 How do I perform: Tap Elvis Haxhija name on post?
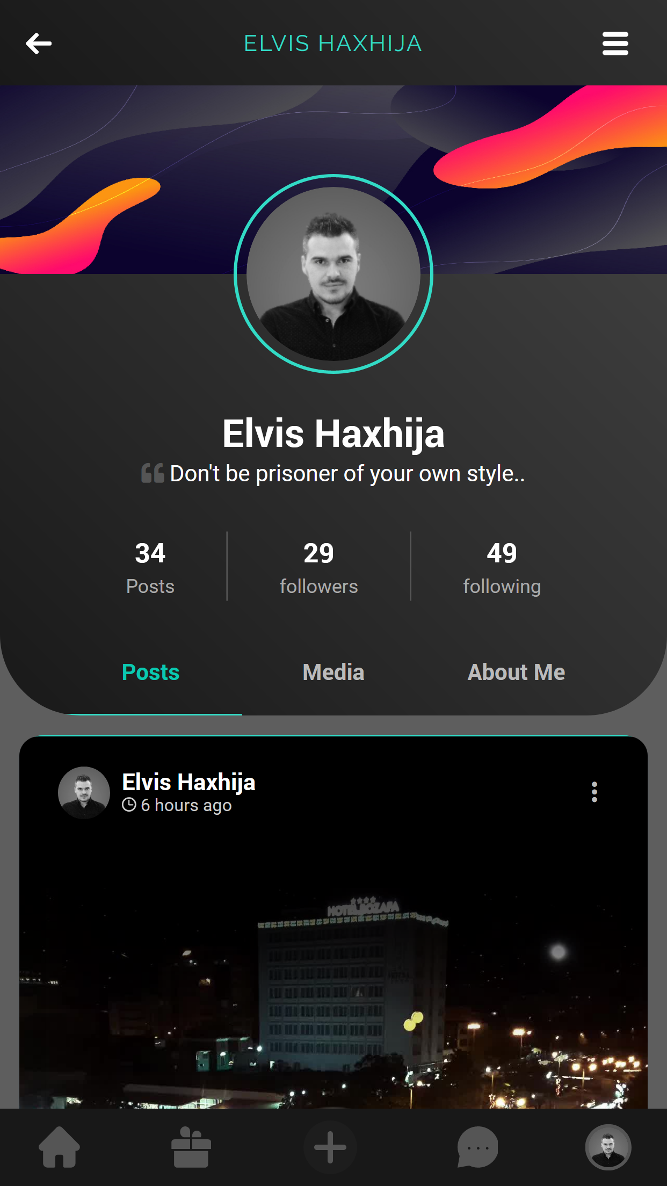tap(189, 782)
